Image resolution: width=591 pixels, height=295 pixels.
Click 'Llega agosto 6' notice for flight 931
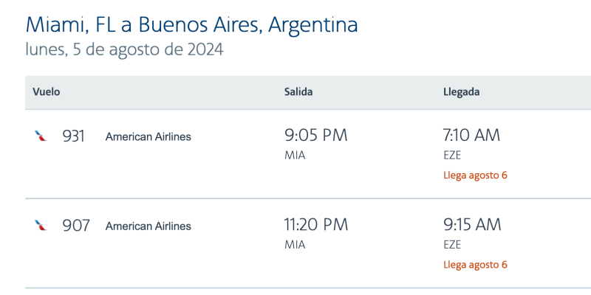(475, 176)
